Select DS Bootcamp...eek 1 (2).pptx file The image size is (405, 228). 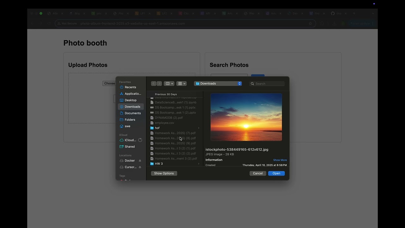tap(175, 112)
